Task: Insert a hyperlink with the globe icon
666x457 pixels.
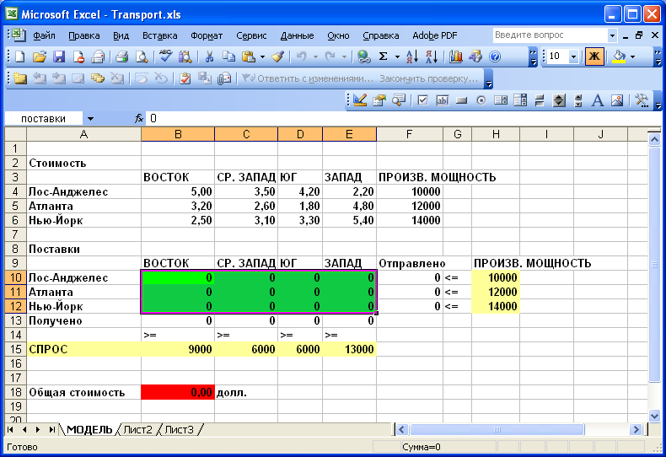Action: point(363,56)
